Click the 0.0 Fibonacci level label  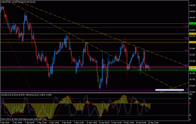point(187,89)
